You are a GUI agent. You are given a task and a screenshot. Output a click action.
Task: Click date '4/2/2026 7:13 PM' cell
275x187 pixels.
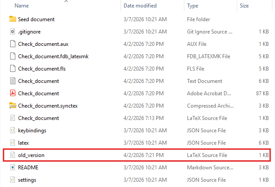click(x=143, y=118)
